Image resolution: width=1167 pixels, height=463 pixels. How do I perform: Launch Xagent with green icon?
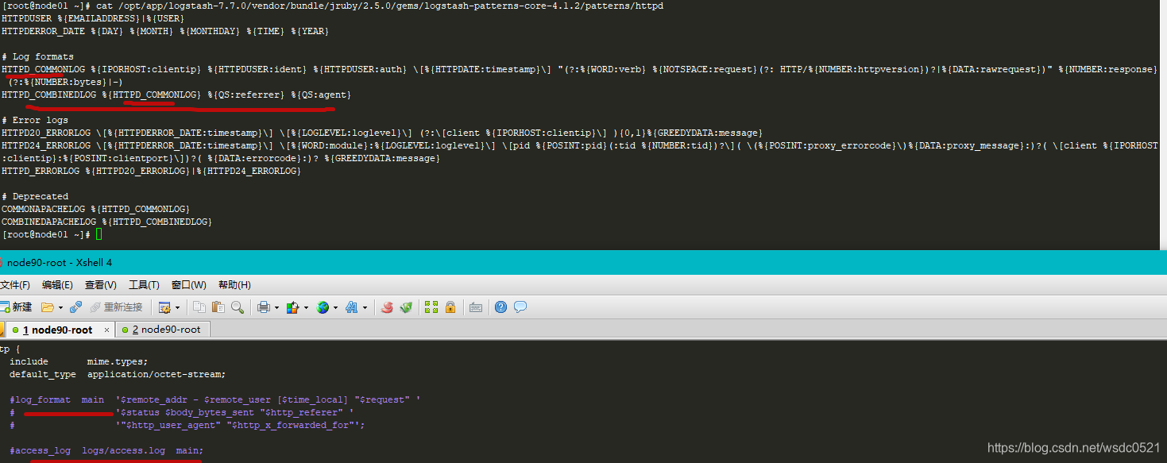point(406,307)
